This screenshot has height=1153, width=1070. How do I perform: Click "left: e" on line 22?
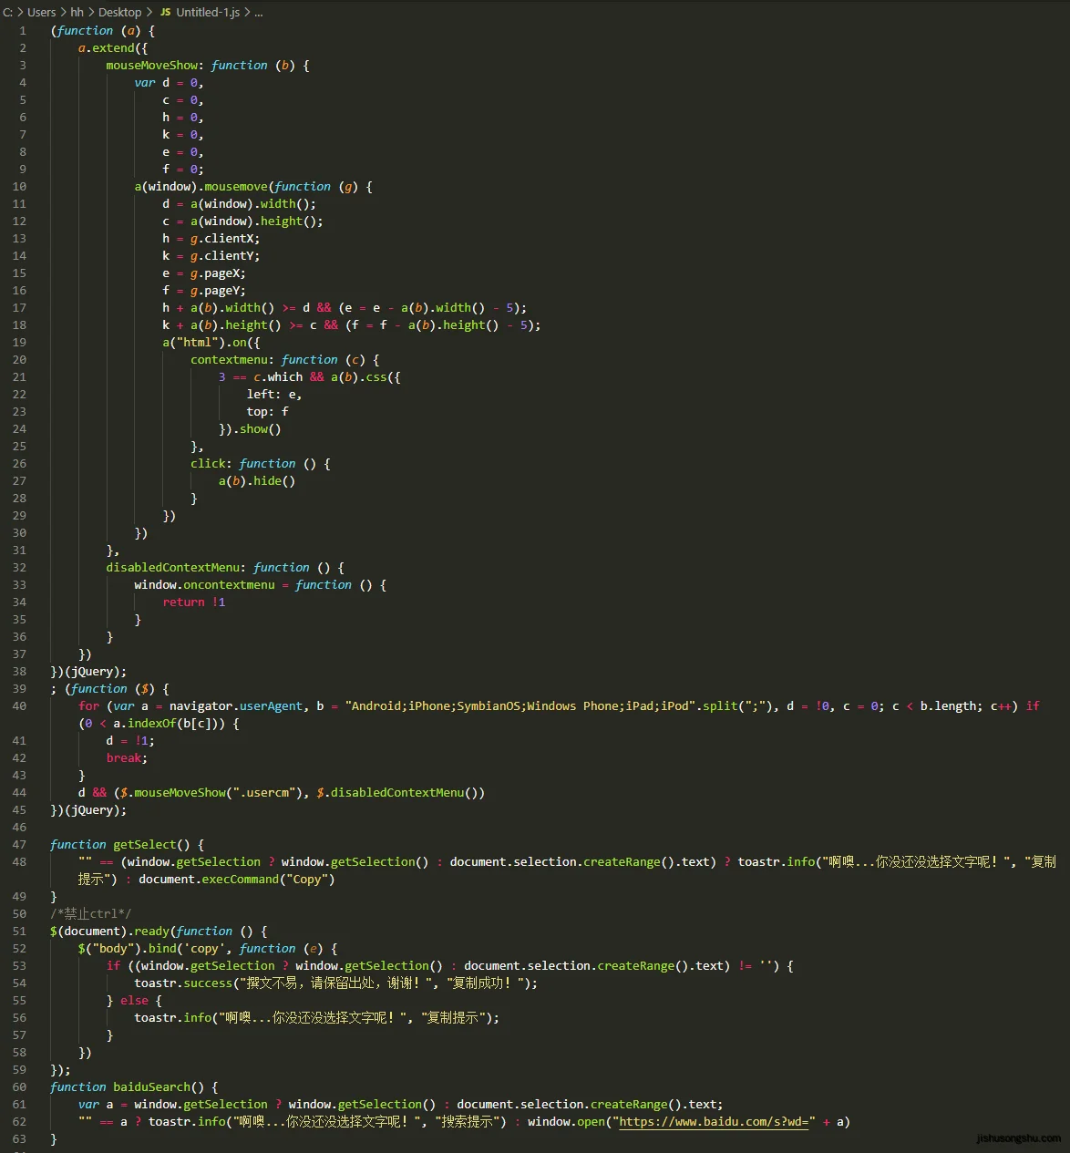(x=271, y=394)
